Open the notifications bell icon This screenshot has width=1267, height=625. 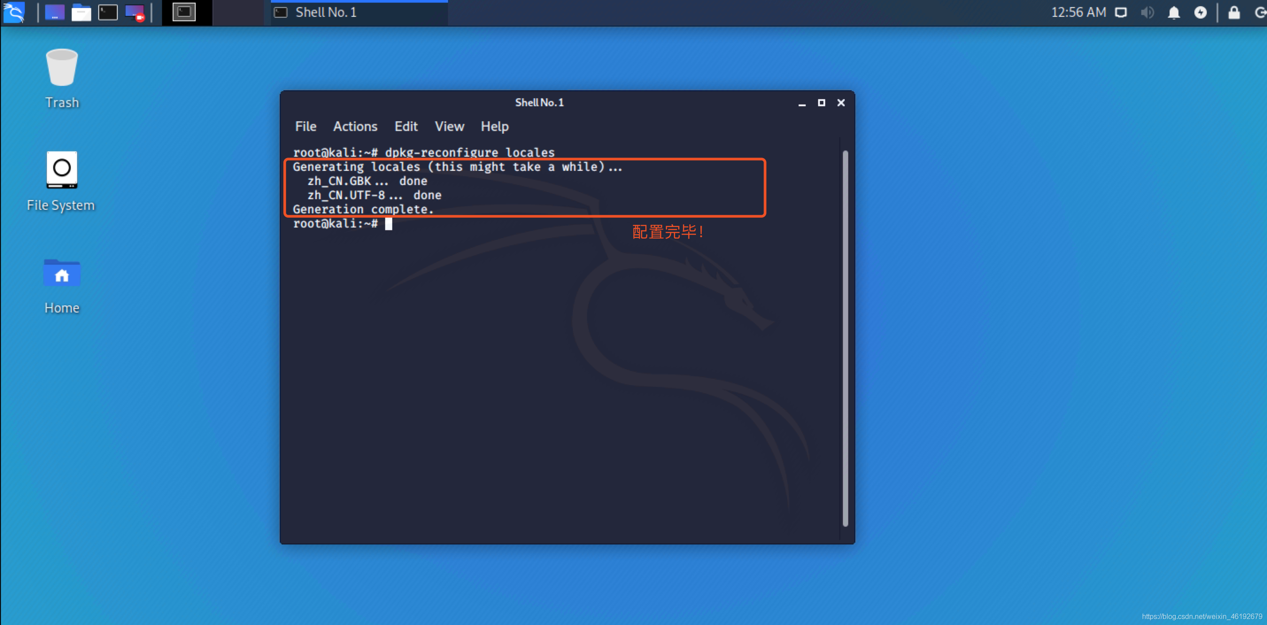1174,12
